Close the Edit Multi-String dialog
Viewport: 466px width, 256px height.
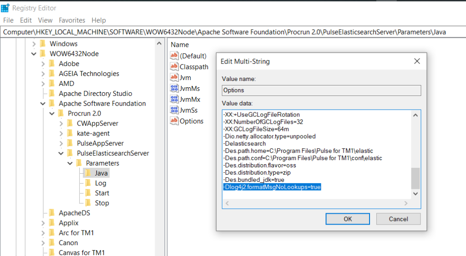[x=417, y=61]
